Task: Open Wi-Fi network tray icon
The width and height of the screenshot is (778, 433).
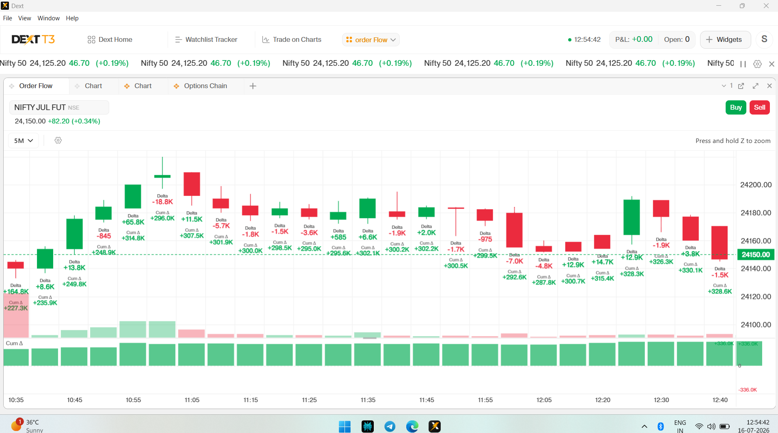Action: pyautogui.click(x=699, y=426)
